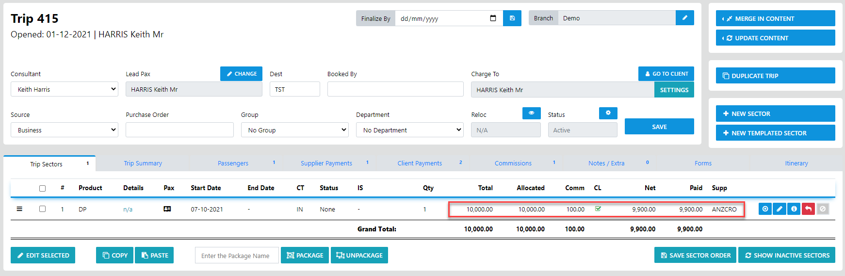Image resolution: width=845 pixels, height=276 pixels.
Task: Click the blue circle icon in sector row
Action: (x=765, y=209)
